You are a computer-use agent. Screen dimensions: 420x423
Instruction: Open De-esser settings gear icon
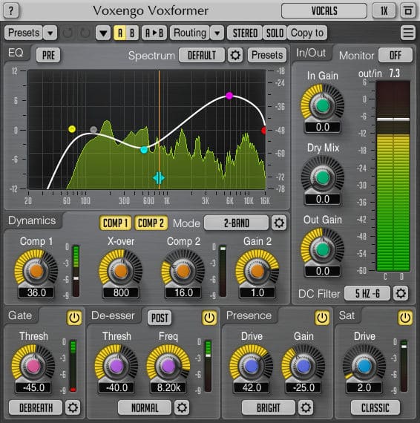point(182,407)
